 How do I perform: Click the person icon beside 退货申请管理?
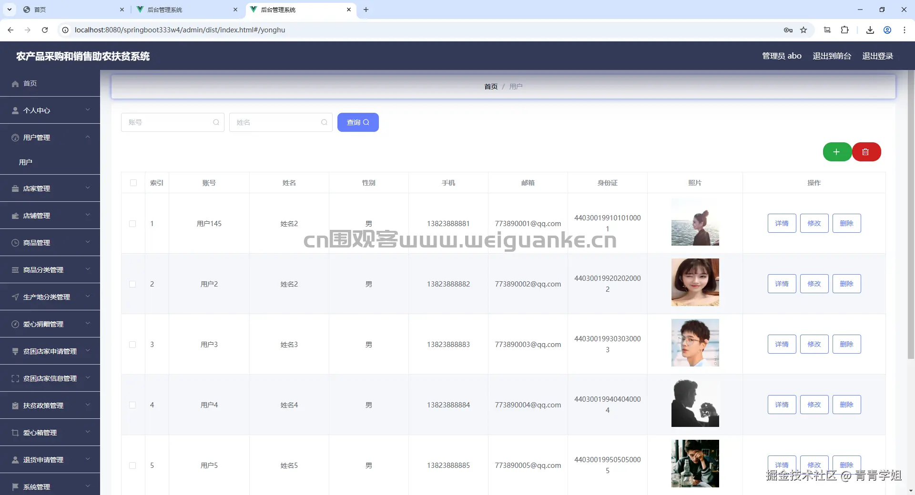15,460
